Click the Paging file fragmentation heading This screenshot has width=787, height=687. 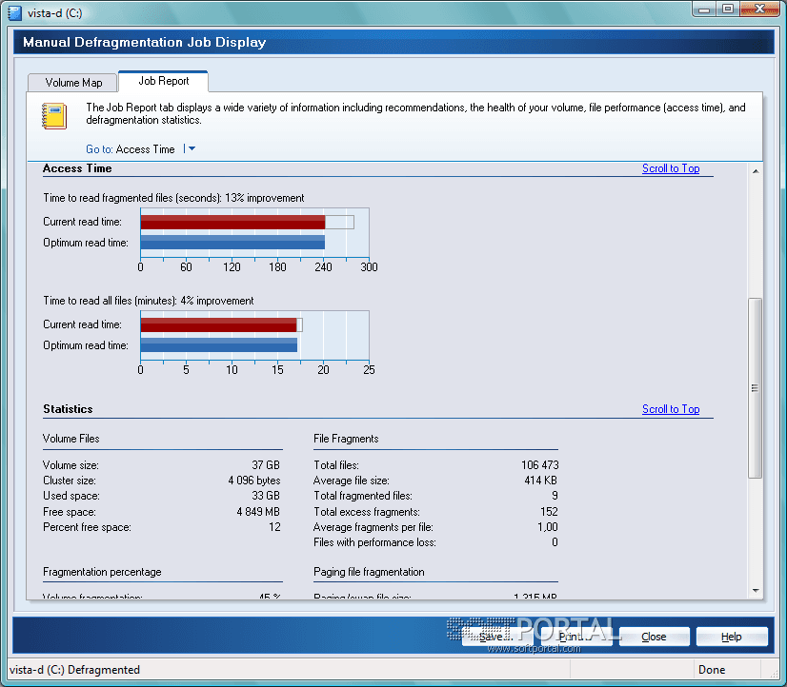pos(369,572)
